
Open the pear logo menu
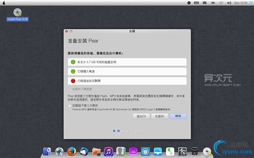(4, 3)
